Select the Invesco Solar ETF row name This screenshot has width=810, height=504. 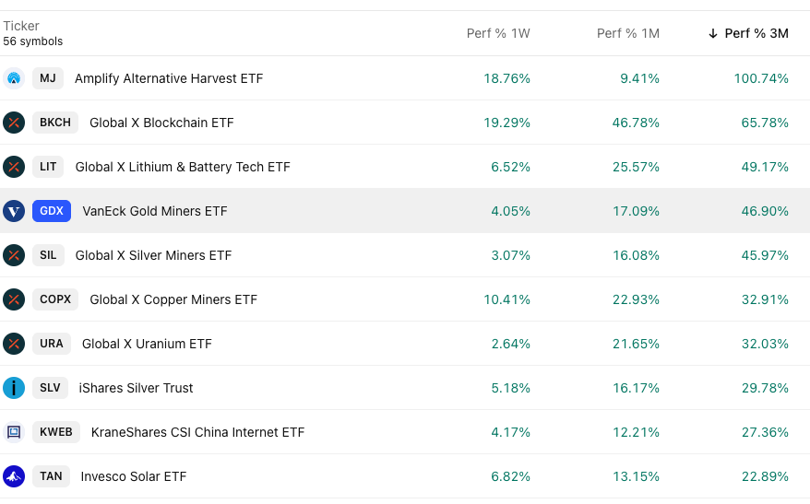(x=133, y=476)
